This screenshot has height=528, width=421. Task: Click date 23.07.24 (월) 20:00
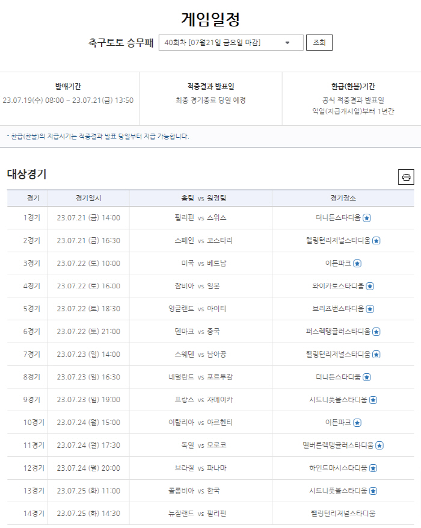pyautogui.click(x=88, y=468)
